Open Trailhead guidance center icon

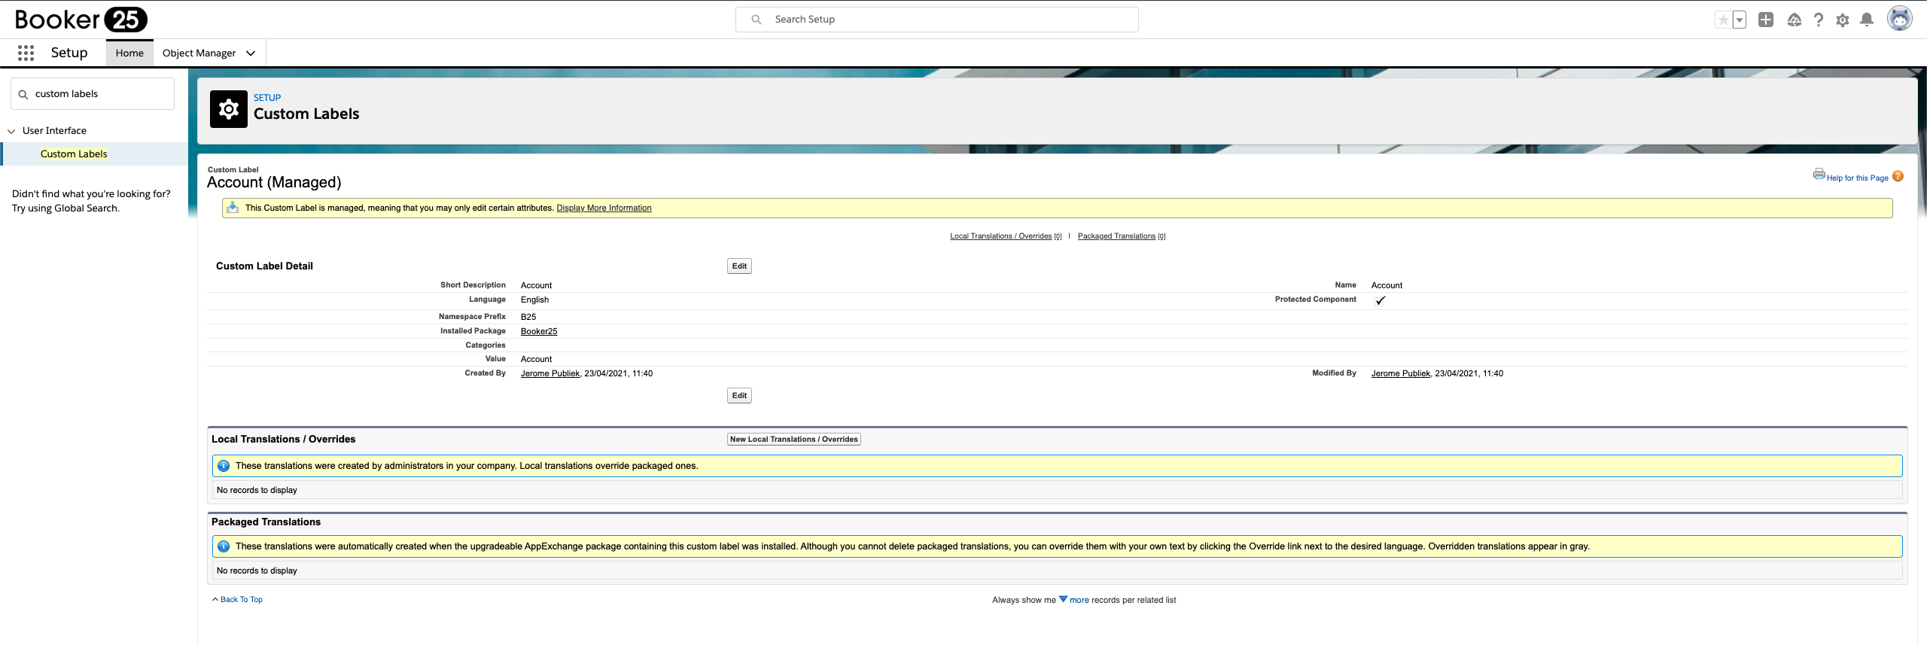coord(1794,20)
